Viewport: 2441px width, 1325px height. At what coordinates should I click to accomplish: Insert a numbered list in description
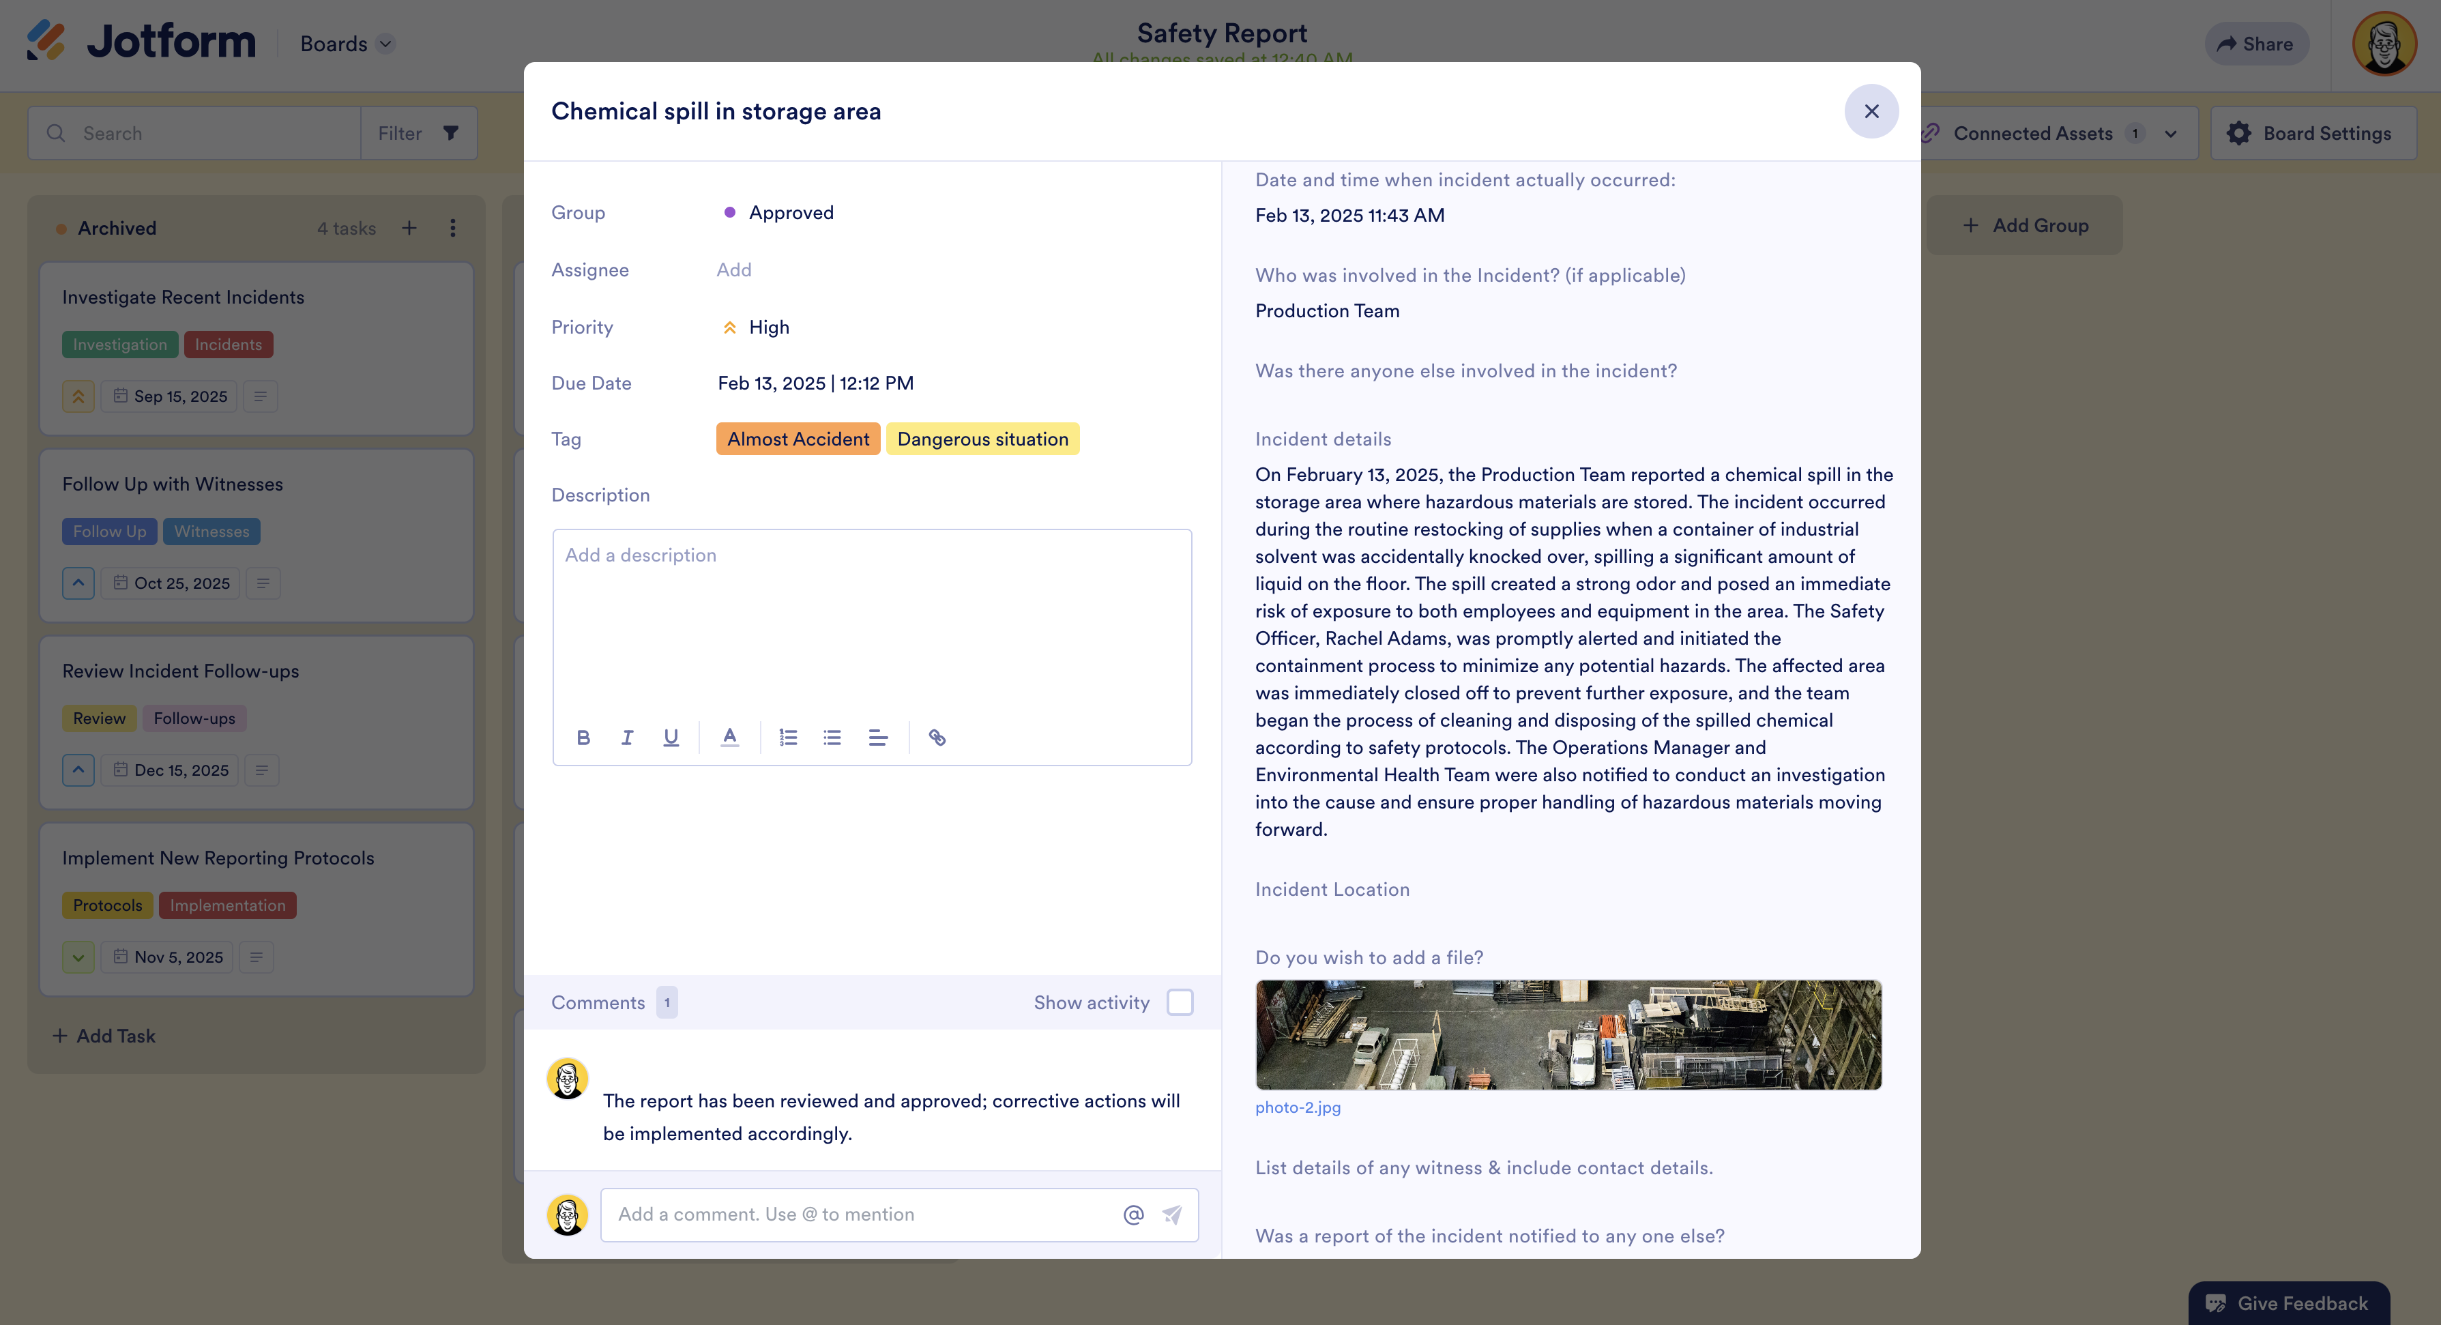(x=787, y=738)
